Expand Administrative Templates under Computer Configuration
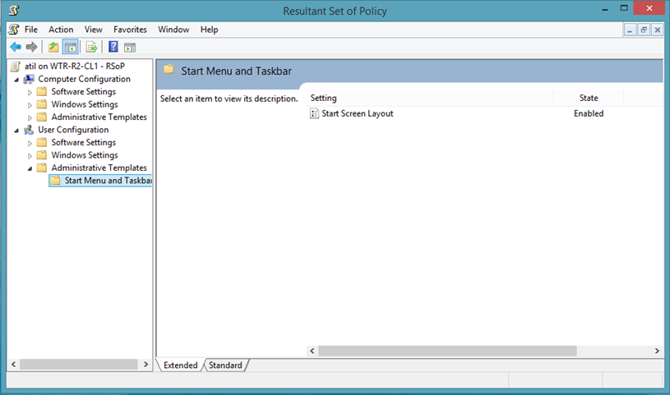Screen dimensions: 670x395 pyautogui.click(x=30, y=117)
